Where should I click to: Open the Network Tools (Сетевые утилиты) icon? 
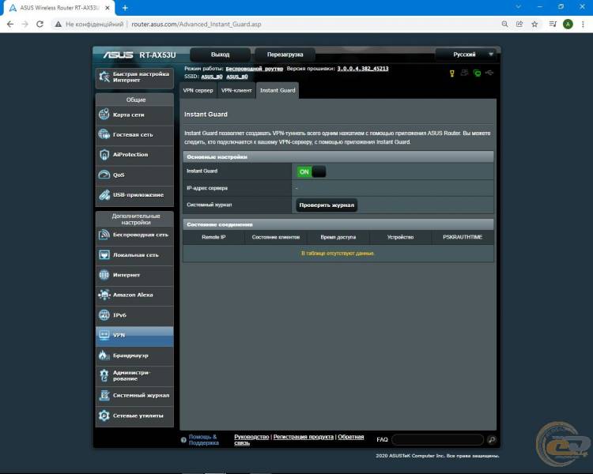click(104, 416)
